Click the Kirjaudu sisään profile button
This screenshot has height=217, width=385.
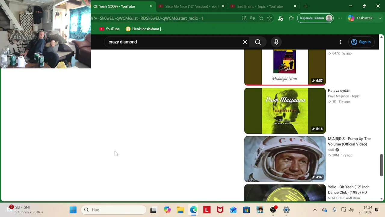[x=315, y=18]
